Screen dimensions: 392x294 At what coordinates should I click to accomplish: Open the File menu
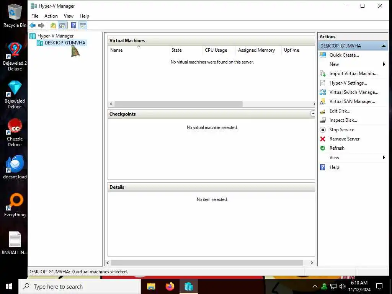[x=35, y=16]
